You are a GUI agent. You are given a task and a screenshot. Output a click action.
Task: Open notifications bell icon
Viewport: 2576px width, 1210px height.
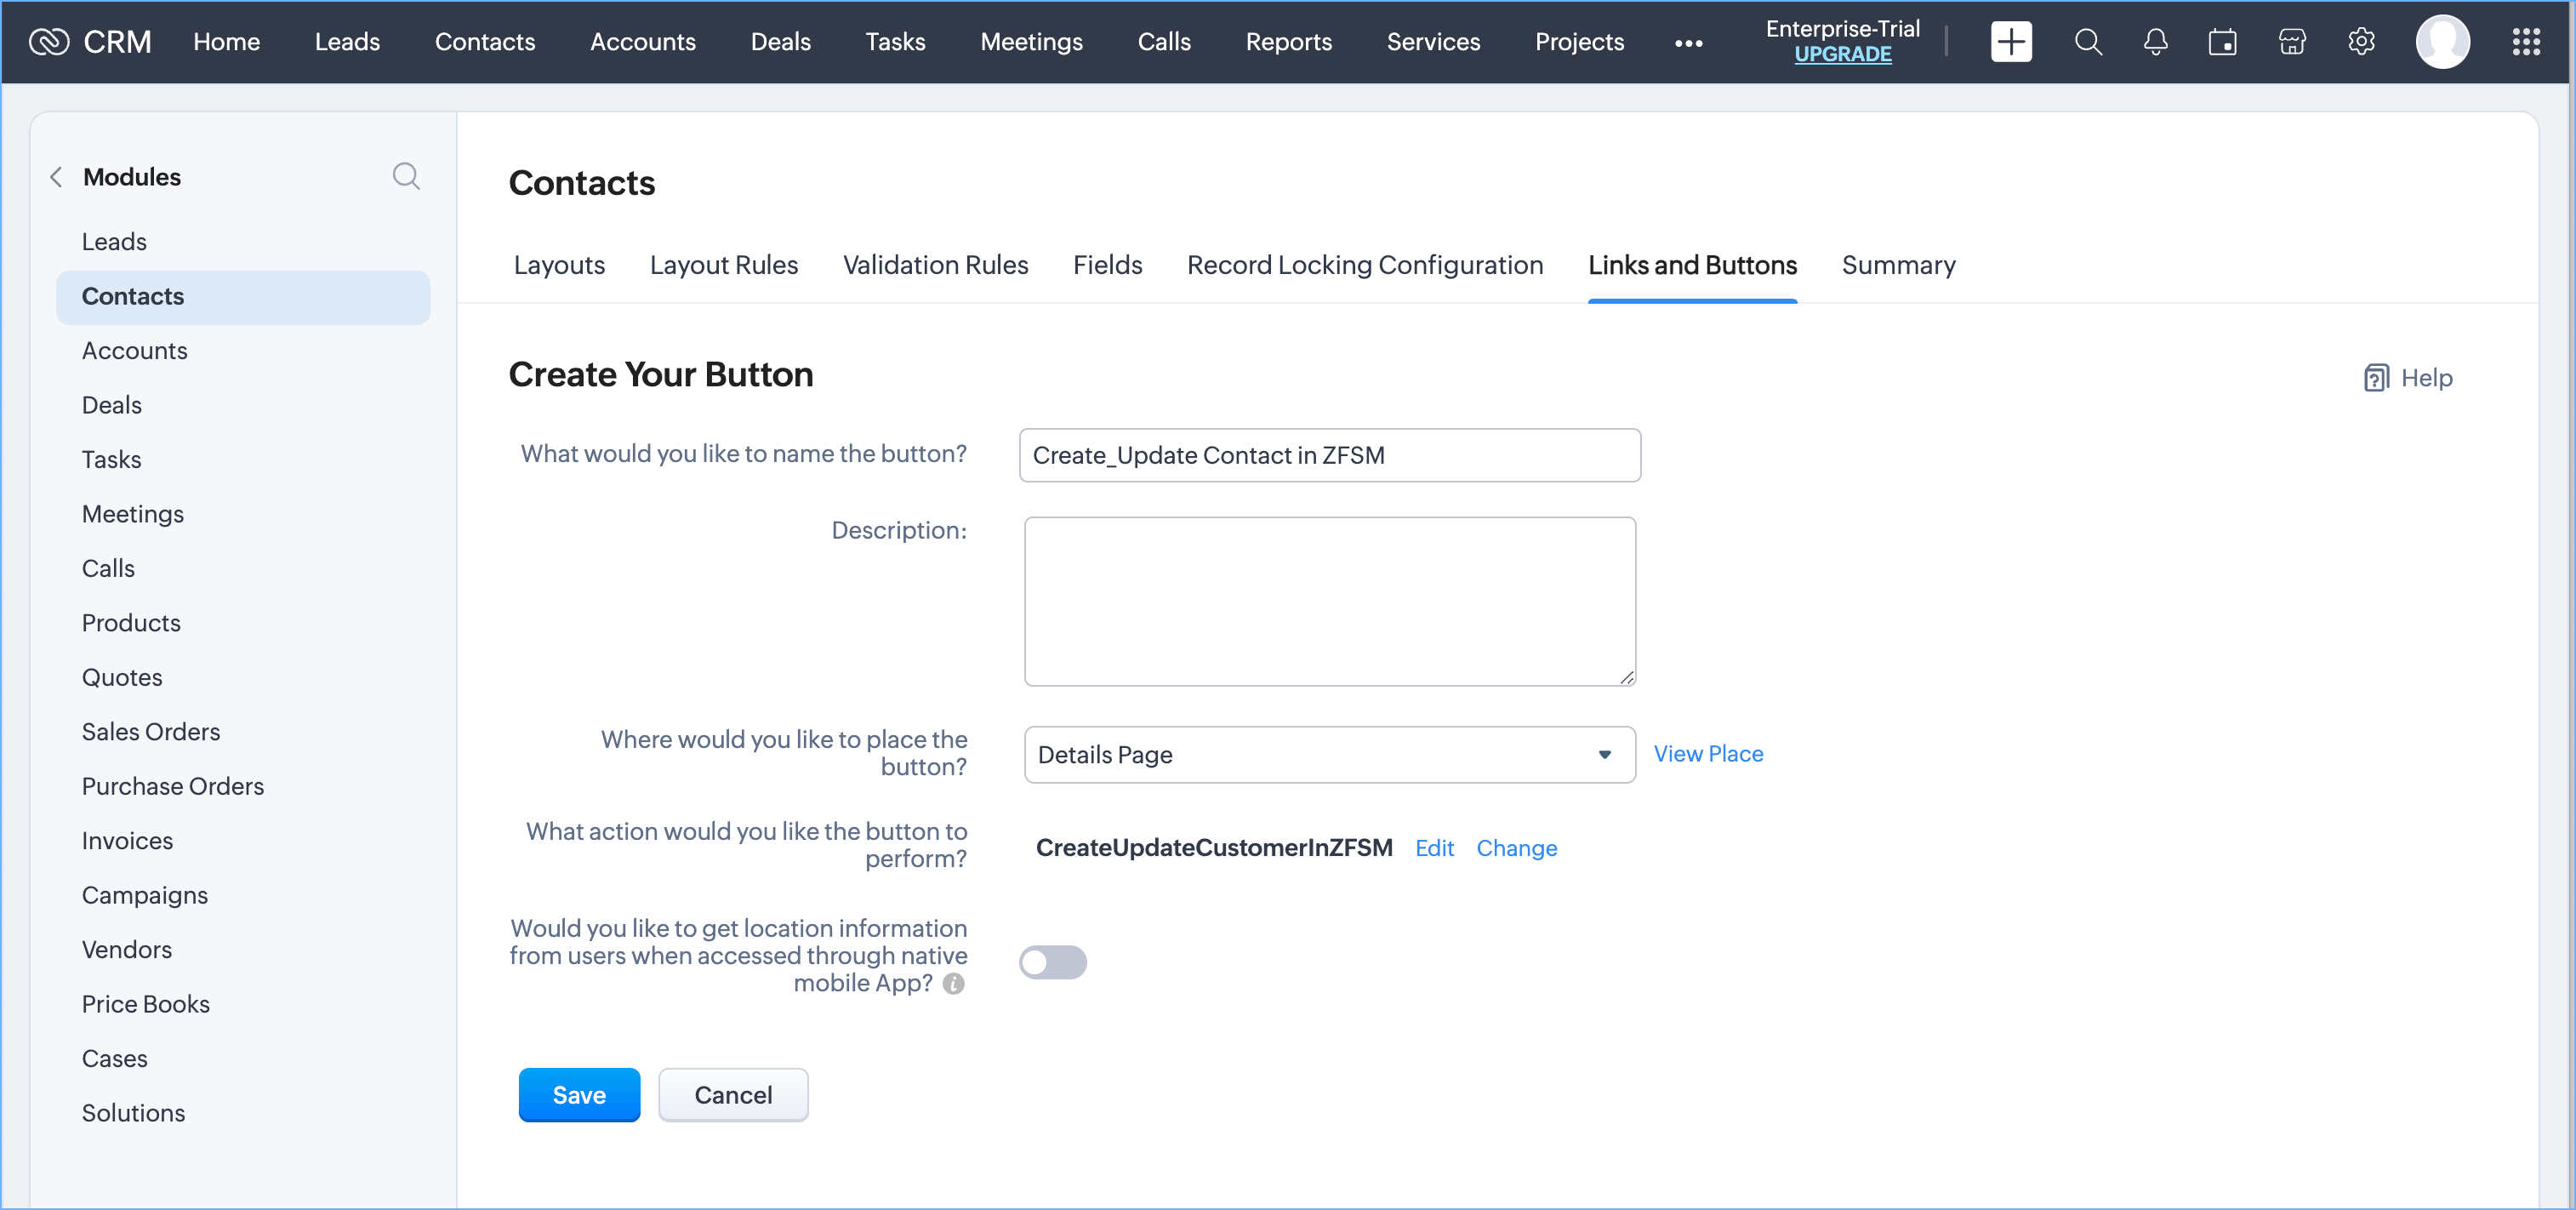click(x=2155, y=42)
